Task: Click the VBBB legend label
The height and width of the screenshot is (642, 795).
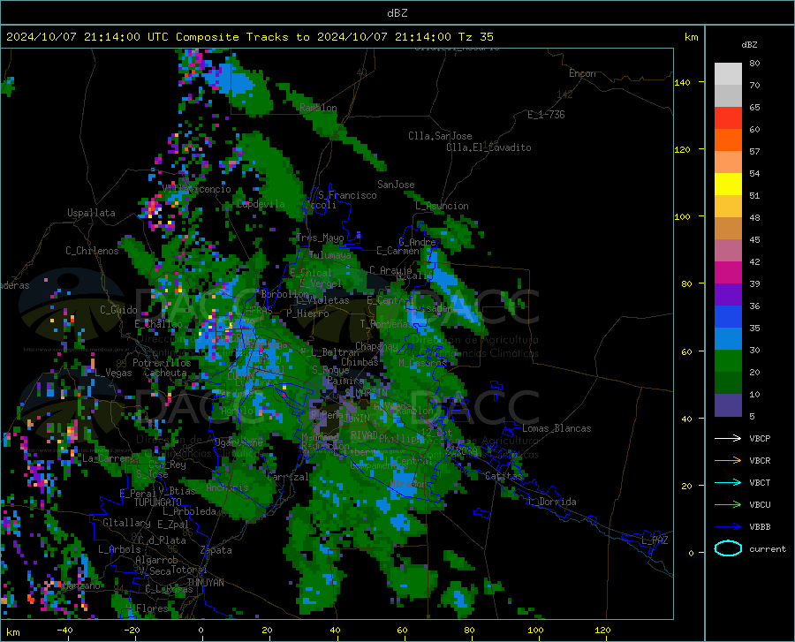Action: click(x=760, y=526)
